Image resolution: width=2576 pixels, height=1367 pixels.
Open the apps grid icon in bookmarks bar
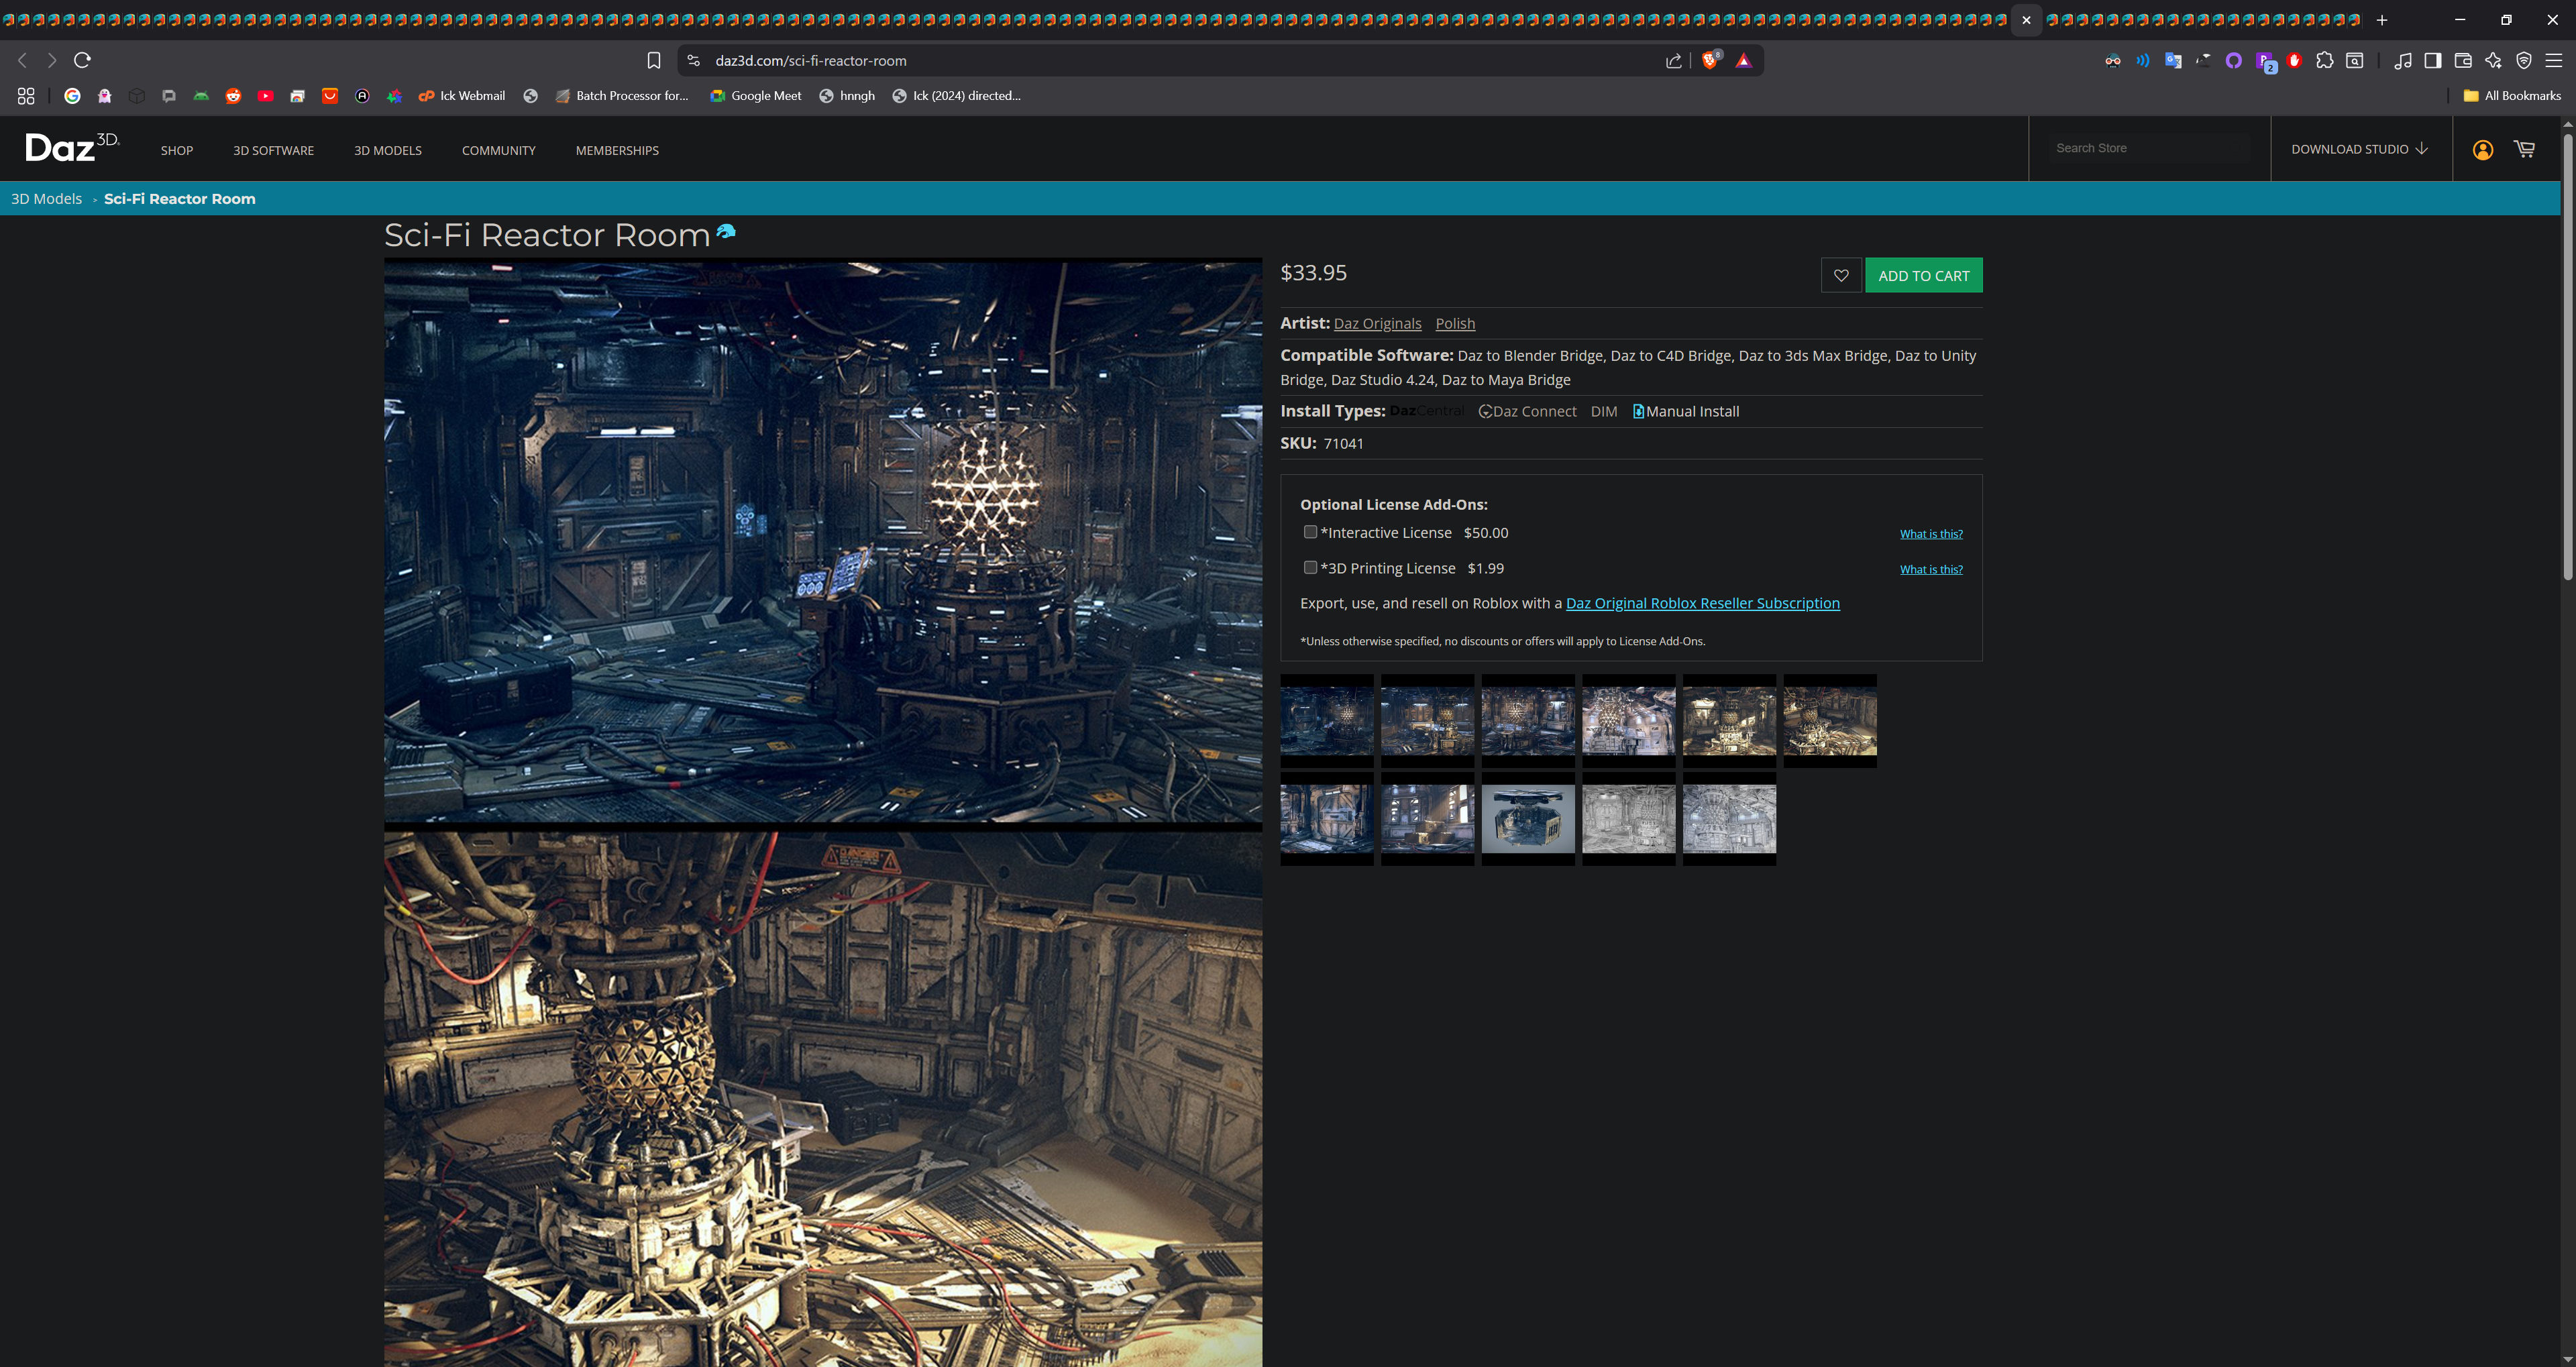click(x=26, y=96)
